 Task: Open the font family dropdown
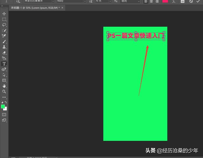(53, 1)
